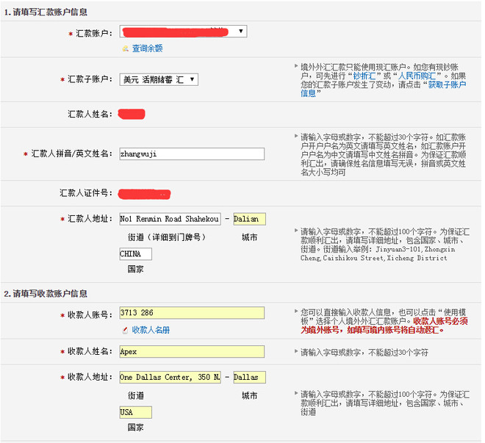Click the payee country field USA
Screen dimensions: 485x443
135,412
